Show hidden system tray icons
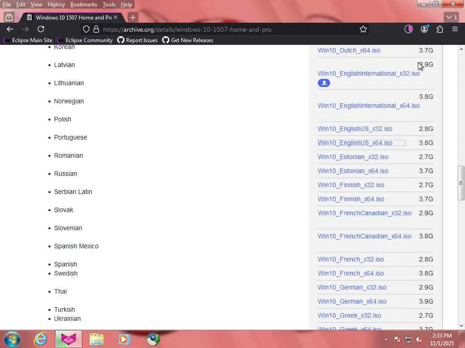Screen dimensions: 465x348 click(x=386, y=340)
